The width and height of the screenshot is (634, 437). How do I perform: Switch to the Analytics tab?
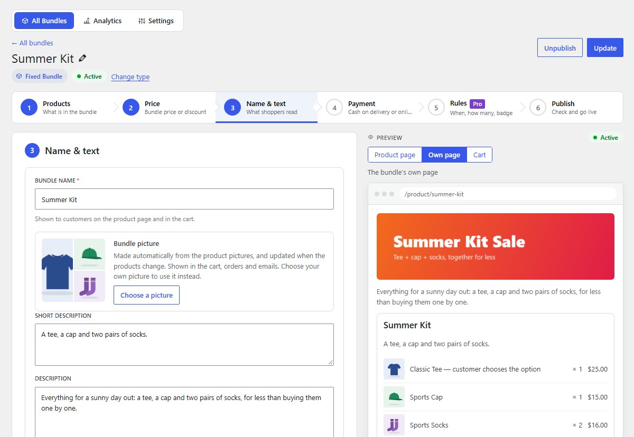click(x=102, y=21)
